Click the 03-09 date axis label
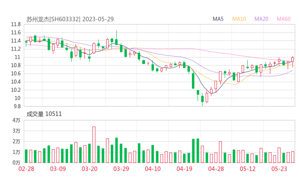 [58, 169]
